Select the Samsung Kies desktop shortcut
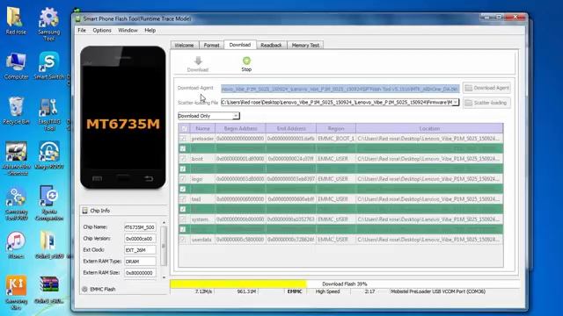This screenshot has height=316, width=563. (16, 292)
